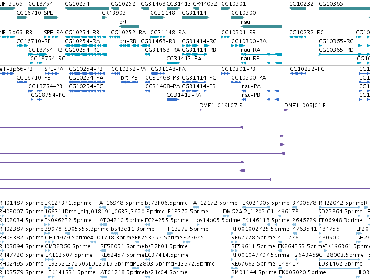Click the CG10300-PA protein feature
The width and height of the screenshot is (370, 279).
pyautogui.click(x=236, y=82)
